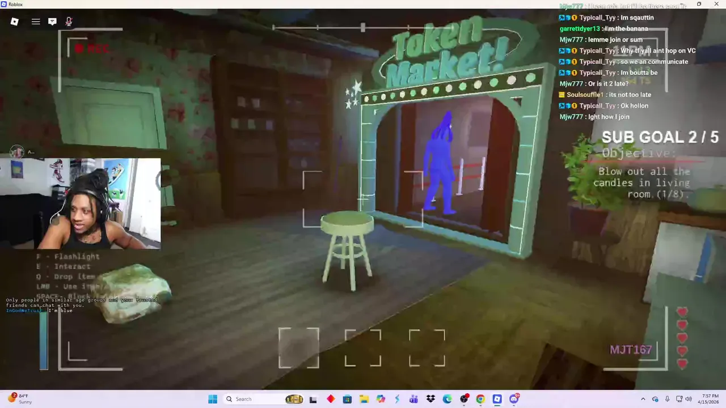Open Discord from the taskbar
Image resolution: width=726 pixels, height=408 pixels.
point(514,399)
